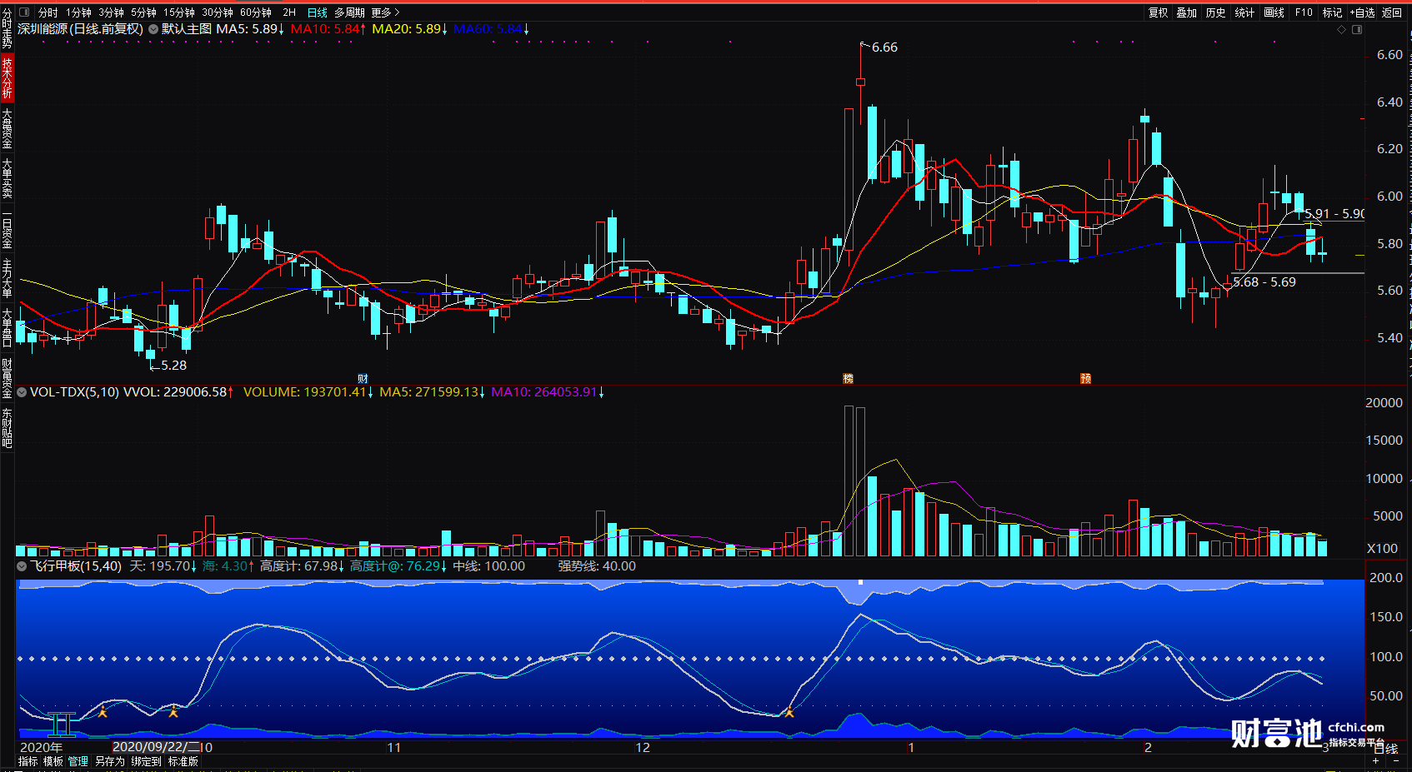This screenshot has width=1412, height=772.
Task: Click the 另存为 save-as button
Action: click(x=109, y=761)
